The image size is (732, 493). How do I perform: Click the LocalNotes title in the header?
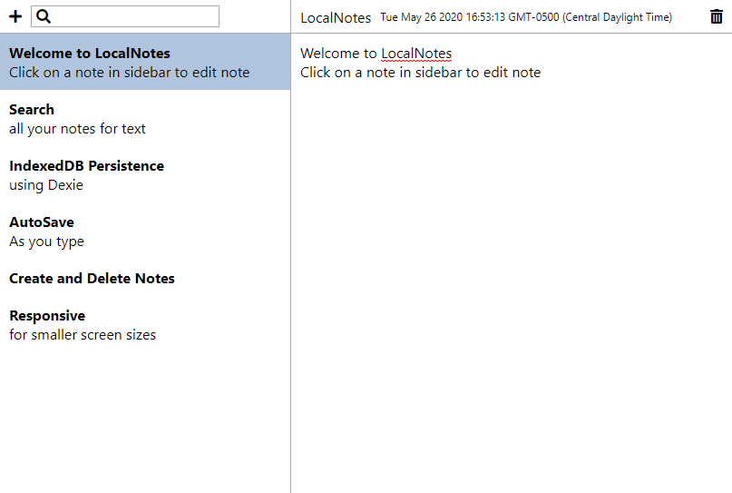[x=336, y=18]
